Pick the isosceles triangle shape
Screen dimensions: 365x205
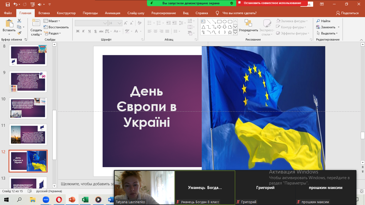point(203,27)
